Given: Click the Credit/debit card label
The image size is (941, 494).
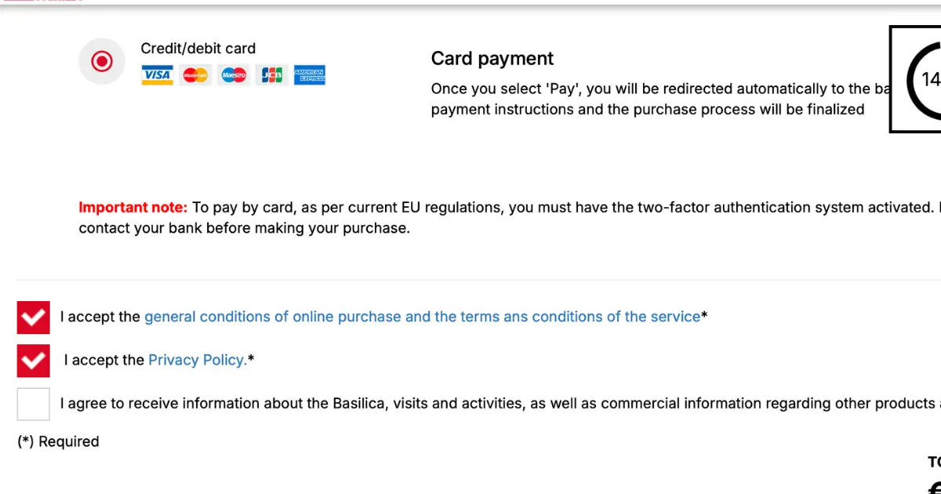Looking at the screenshot, I should pos(198,49).
